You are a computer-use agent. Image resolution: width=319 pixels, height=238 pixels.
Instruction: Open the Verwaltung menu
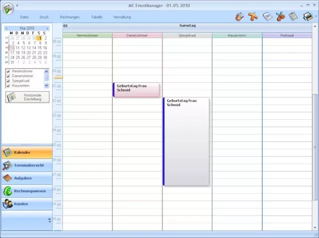point(122,17)
